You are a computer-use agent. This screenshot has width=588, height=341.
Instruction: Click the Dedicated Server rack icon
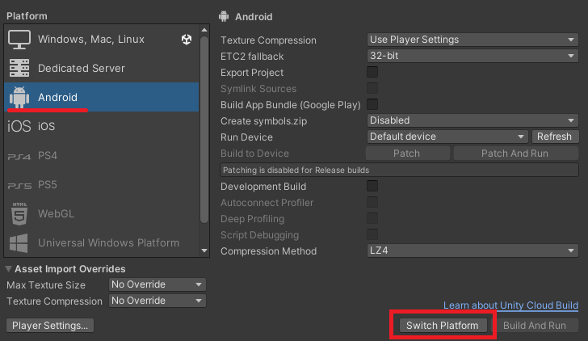pos(19,69)
